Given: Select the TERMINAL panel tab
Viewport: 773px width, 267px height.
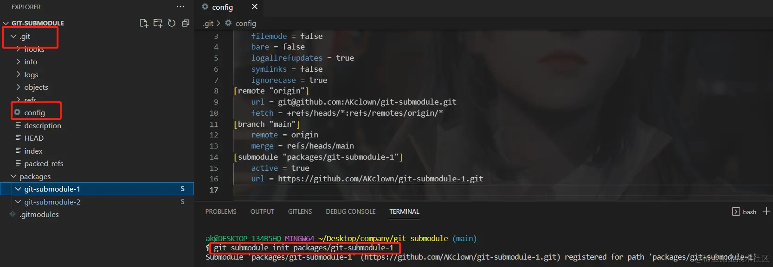Looking at the screenshot, I should click(404, 211).
